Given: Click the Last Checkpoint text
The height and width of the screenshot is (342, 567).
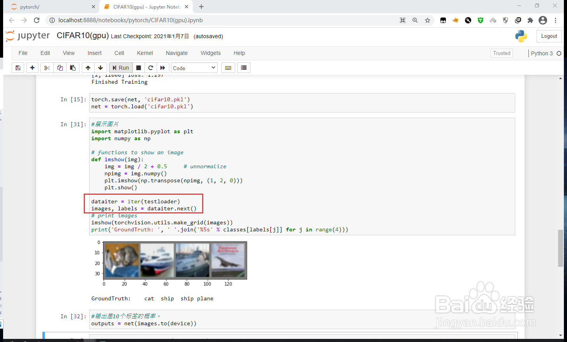Looking at the screenshot, I should pyautogui.click(x=150, y=36).
